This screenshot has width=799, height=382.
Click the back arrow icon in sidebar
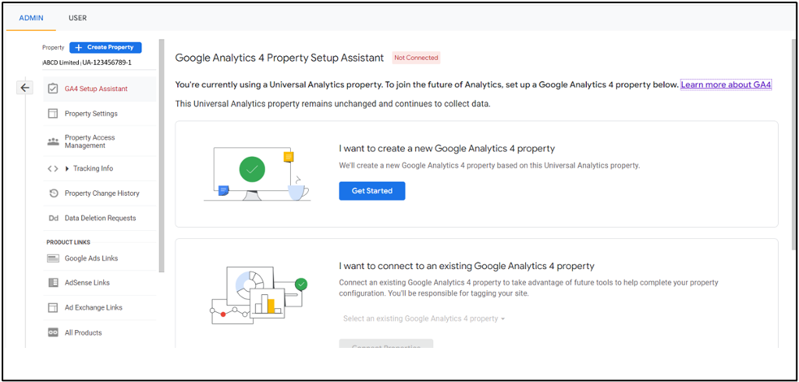pyautogui.click(x=24, y=88)
